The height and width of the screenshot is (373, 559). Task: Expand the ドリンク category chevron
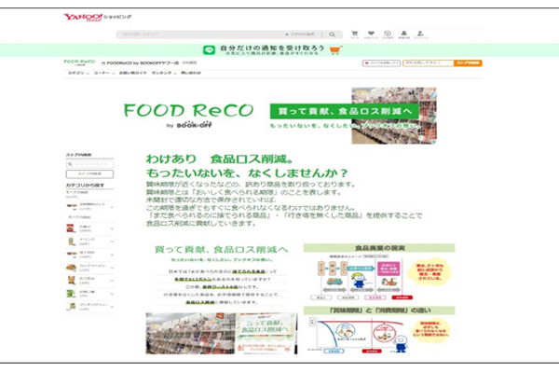coord(112,242)
